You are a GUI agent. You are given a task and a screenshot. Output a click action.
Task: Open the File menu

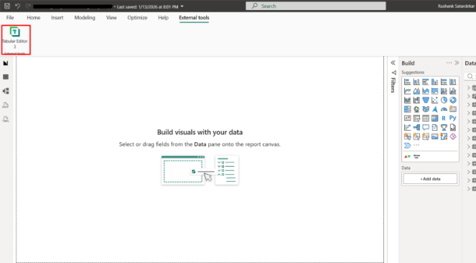tap(10, 18)
